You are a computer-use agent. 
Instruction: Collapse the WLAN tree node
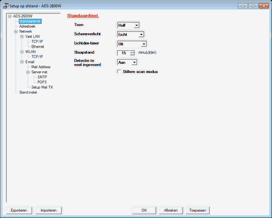click(22, 52)
